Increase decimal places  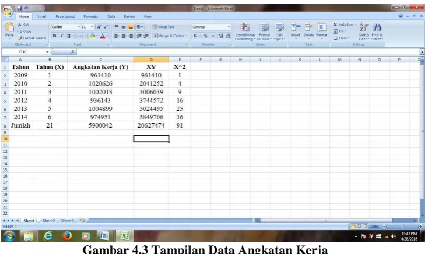pyautogui.click(x=221, y=36)
